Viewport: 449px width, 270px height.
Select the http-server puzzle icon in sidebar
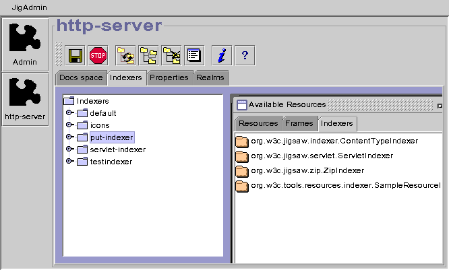click(25, 99)
